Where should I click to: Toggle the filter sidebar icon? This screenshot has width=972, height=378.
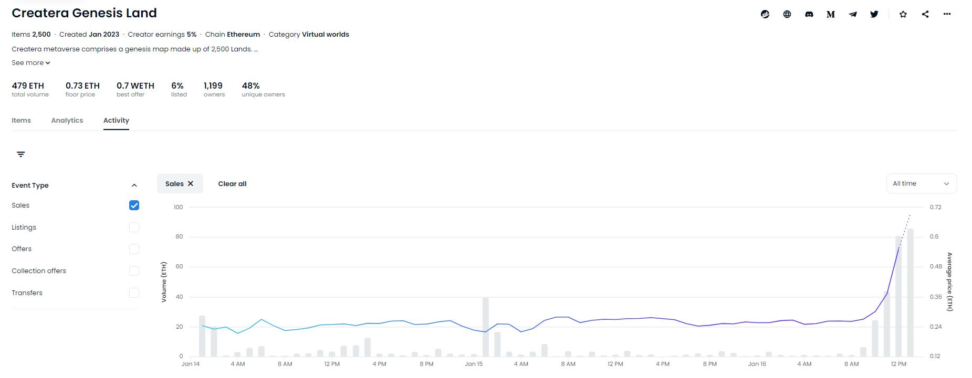coord(21,154)
